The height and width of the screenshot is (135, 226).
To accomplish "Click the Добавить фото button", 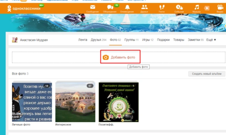I will 119,57.
